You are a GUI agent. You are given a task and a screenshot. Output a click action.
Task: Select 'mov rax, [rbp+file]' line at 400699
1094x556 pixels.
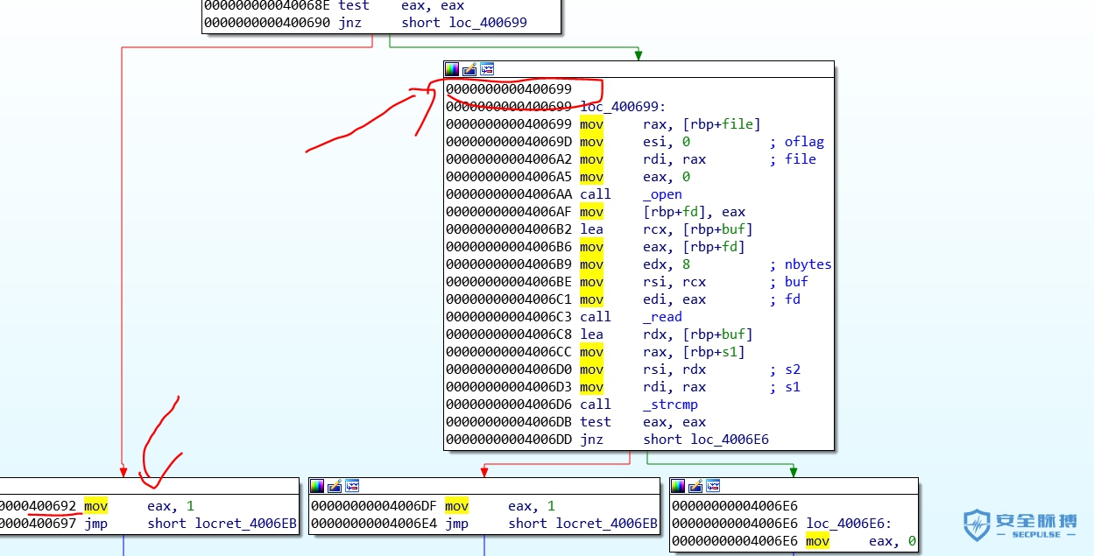pos(603,124)
